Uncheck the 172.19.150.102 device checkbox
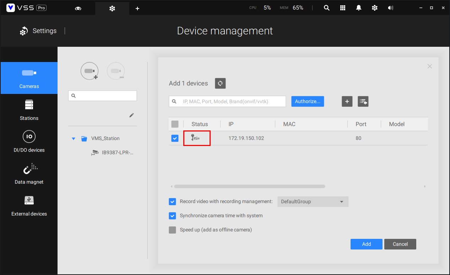Viewport: 450px width, 275px height. coord(175,138)
